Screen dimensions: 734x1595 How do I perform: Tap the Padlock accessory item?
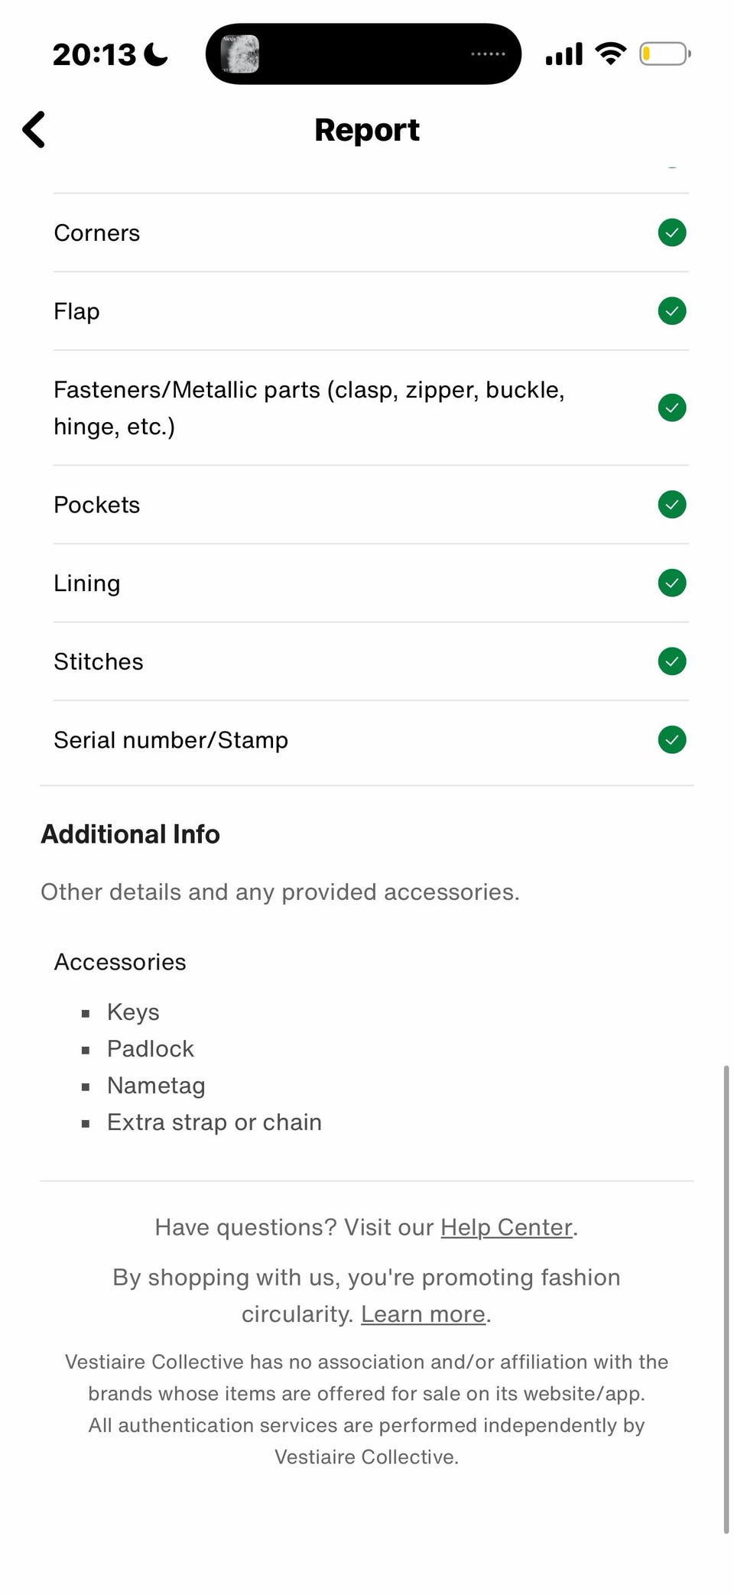pos(151,1049)
